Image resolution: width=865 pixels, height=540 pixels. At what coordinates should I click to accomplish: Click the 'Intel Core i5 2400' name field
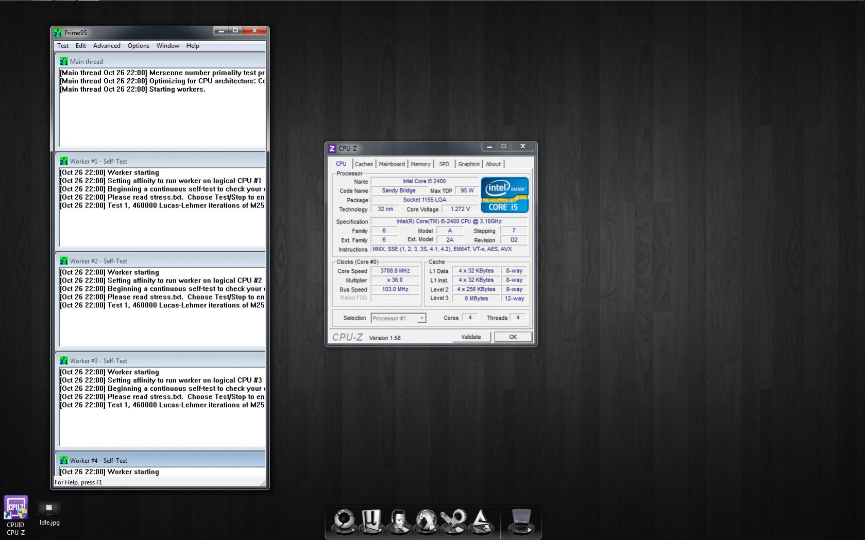pos(425,181)
